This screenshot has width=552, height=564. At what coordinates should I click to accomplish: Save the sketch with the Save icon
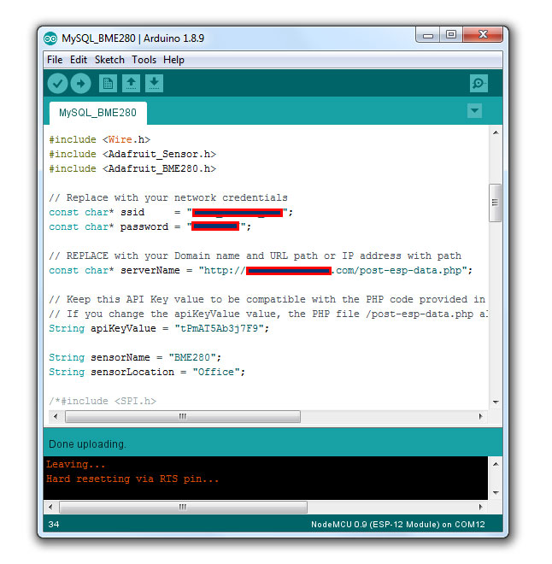pyautogui.click(x=155, y=84)
